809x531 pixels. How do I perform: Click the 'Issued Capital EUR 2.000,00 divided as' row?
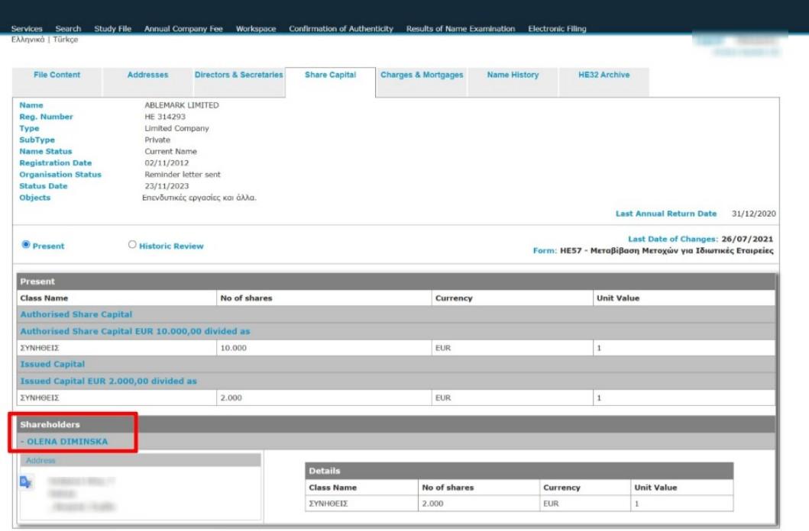(x=396, y=381)
